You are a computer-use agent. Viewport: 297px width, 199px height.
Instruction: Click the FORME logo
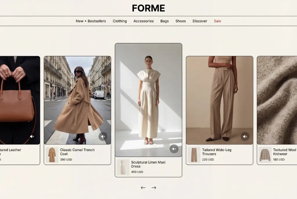click(x=148, y=8)
